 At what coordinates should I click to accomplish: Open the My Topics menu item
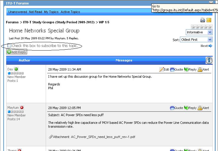click(51, 12)
